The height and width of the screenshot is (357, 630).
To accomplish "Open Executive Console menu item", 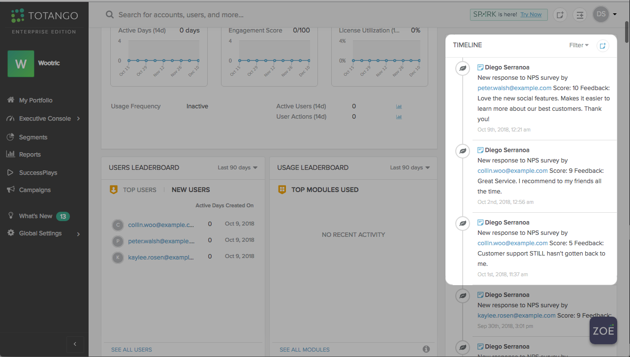I will click(x=45, y=119).
